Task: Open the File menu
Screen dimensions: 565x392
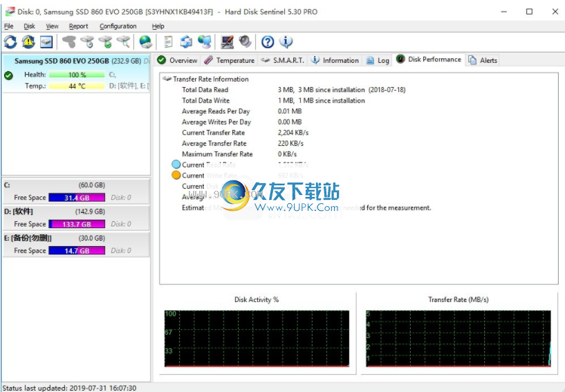Action: [x=9, y=26]
